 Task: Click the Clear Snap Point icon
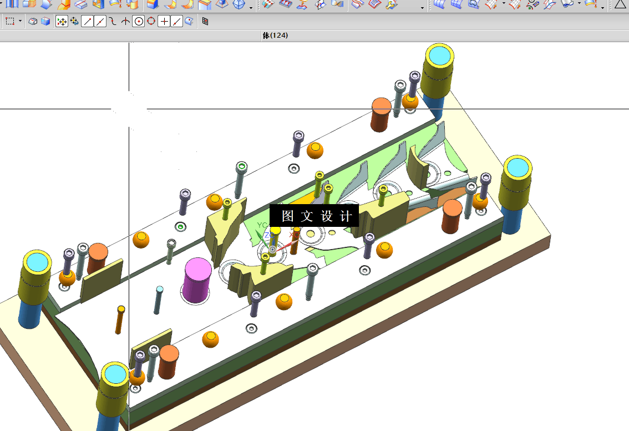click(x=75, y=21)
